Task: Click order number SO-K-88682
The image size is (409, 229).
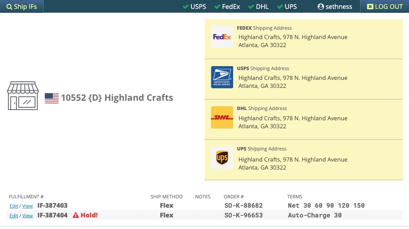Action: pyautogui.click(x=243, y=205)
